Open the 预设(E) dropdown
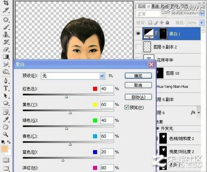 (73, 76)
